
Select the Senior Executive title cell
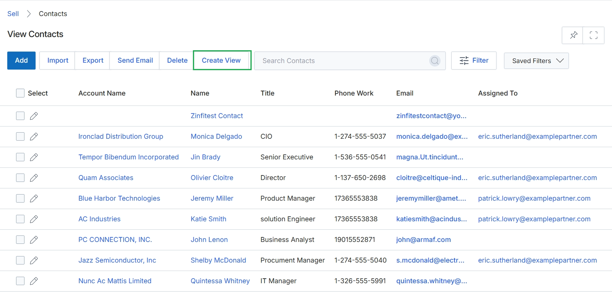click(286, 157)
